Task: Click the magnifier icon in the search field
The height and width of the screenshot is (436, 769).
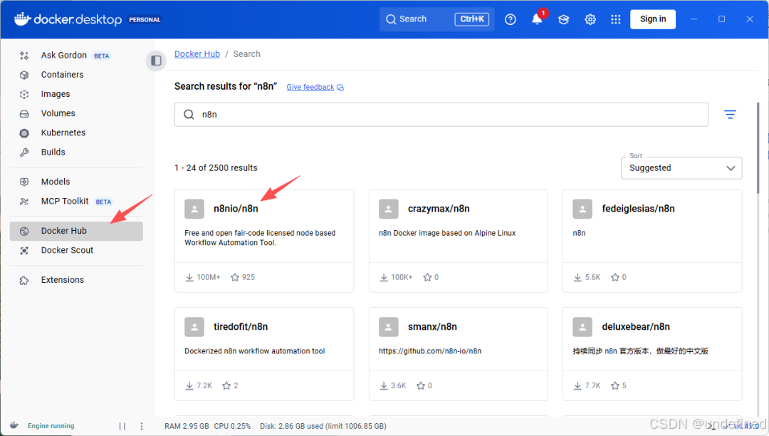Action: [189, 114]
